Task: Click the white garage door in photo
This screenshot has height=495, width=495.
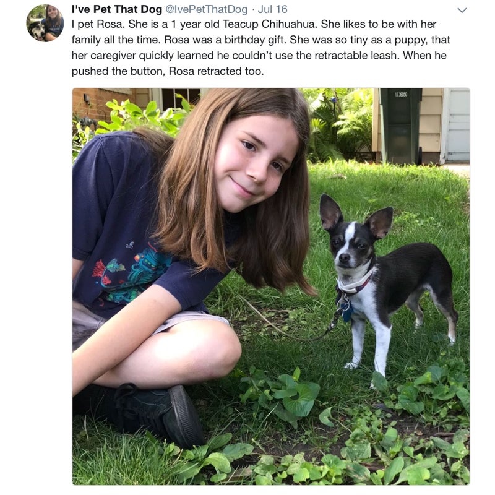Action: (457, 125)
